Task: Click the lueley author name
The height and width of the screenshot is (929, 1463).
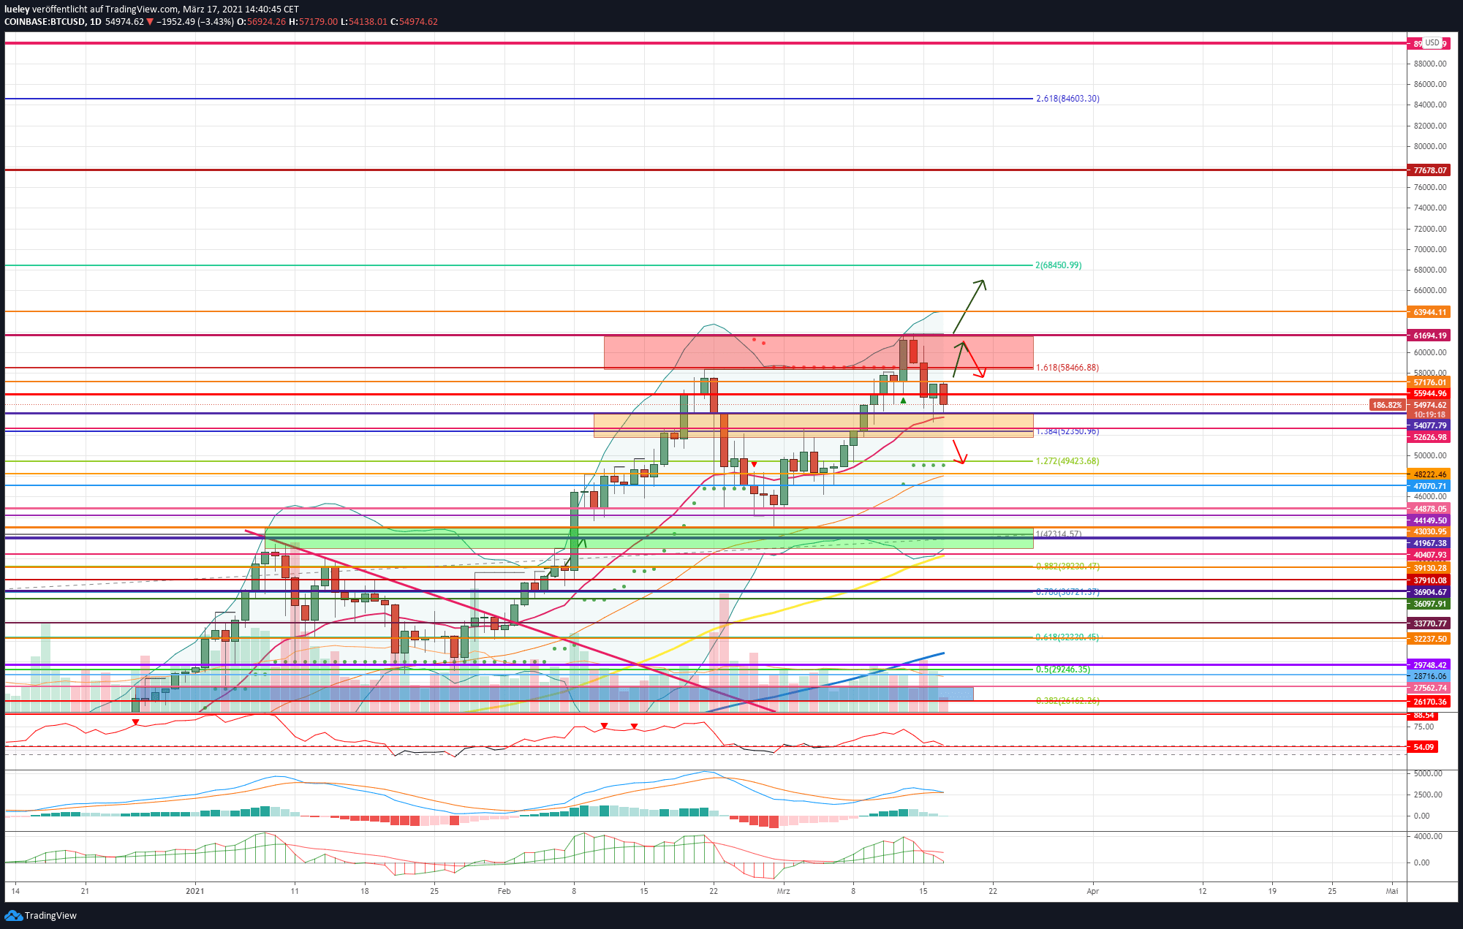Action: point(17,10)
